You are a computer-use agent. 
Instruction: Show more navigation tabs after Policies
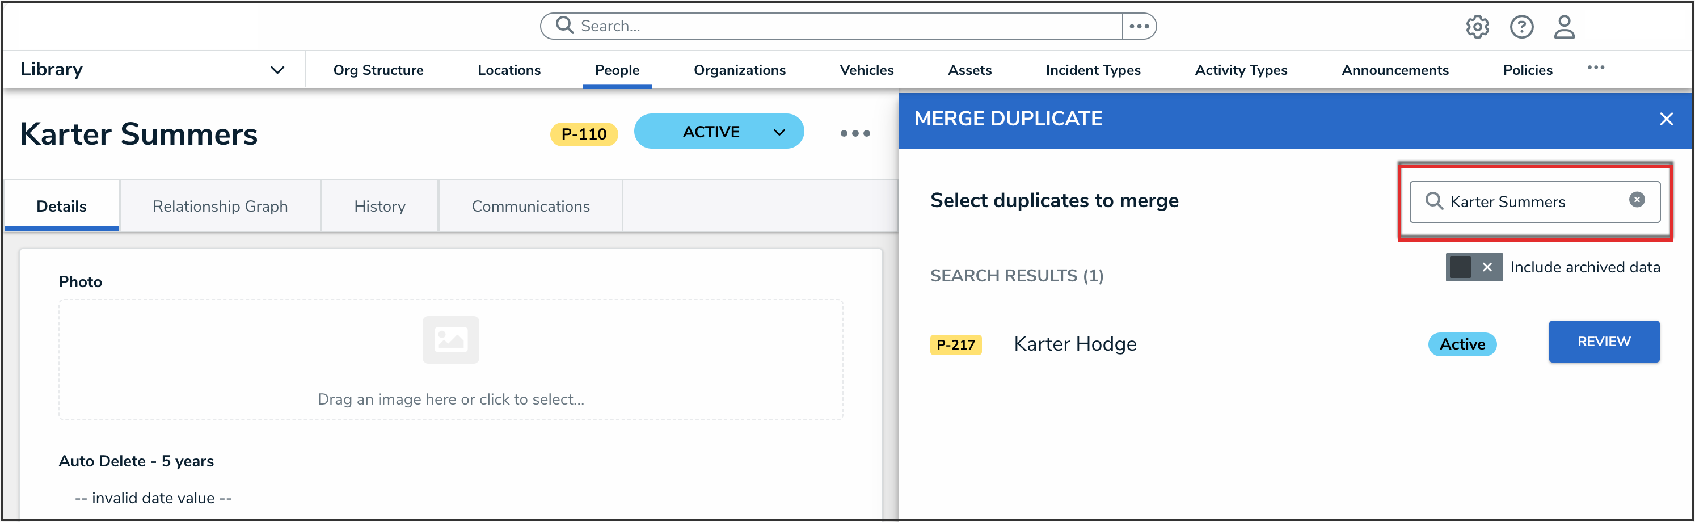(1596, 68)
